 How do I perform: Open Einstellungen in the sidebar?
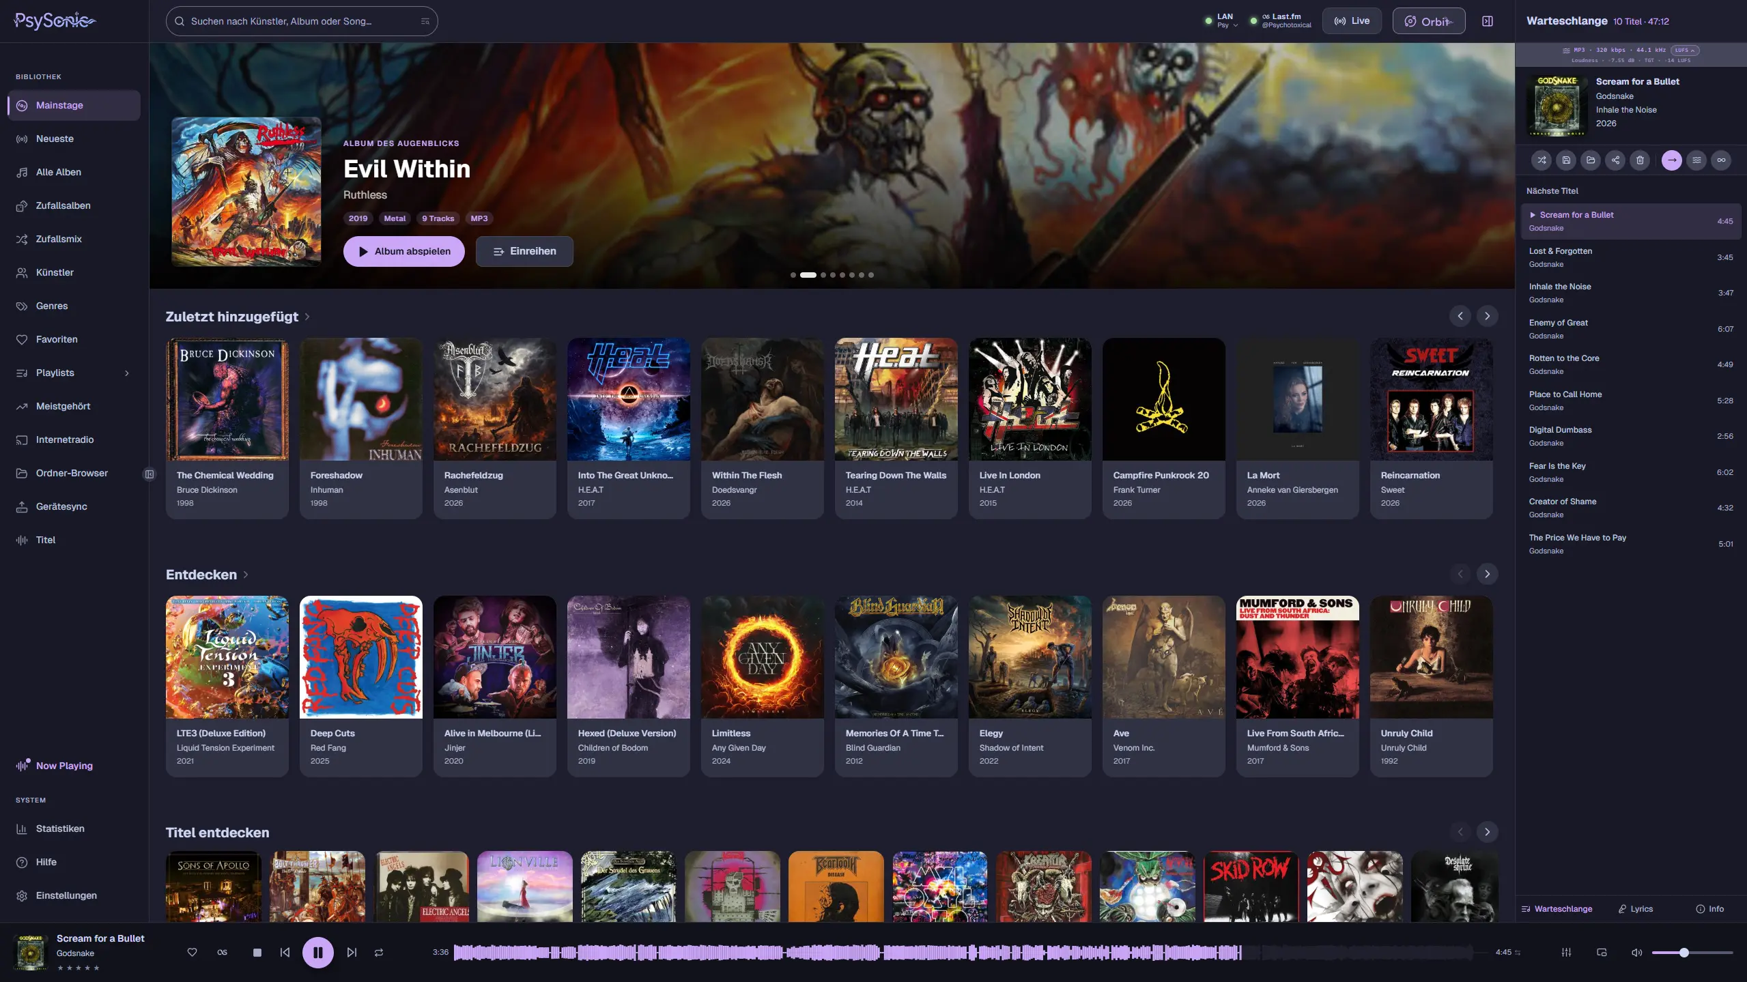coord(74,896)
